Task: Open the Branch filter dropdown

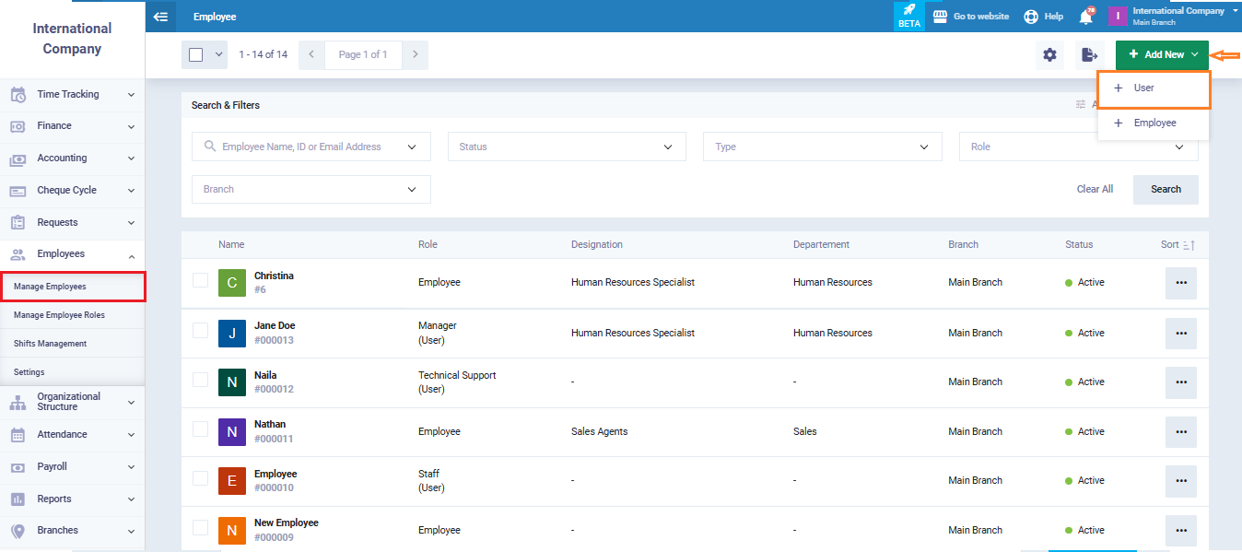Action: click(310, 189)
